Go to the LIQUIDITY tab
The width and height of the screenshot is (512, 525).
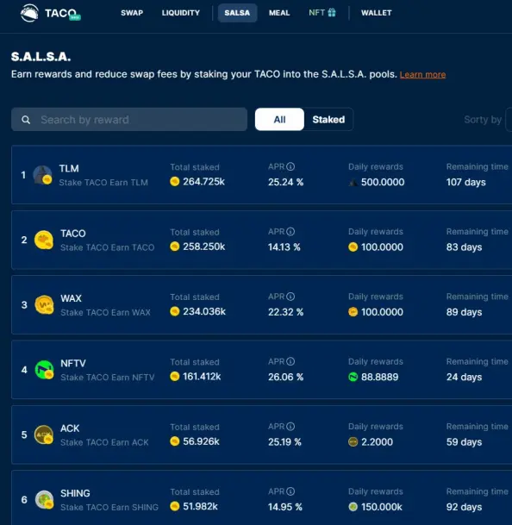coord(181,13)
